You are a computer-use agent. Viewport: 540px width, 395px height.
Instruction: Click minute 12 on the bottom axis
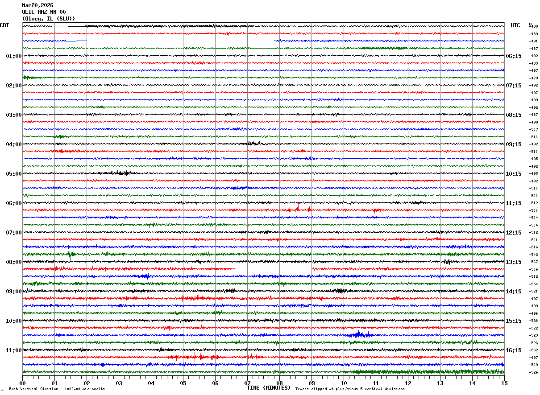[x=408, y=383]
